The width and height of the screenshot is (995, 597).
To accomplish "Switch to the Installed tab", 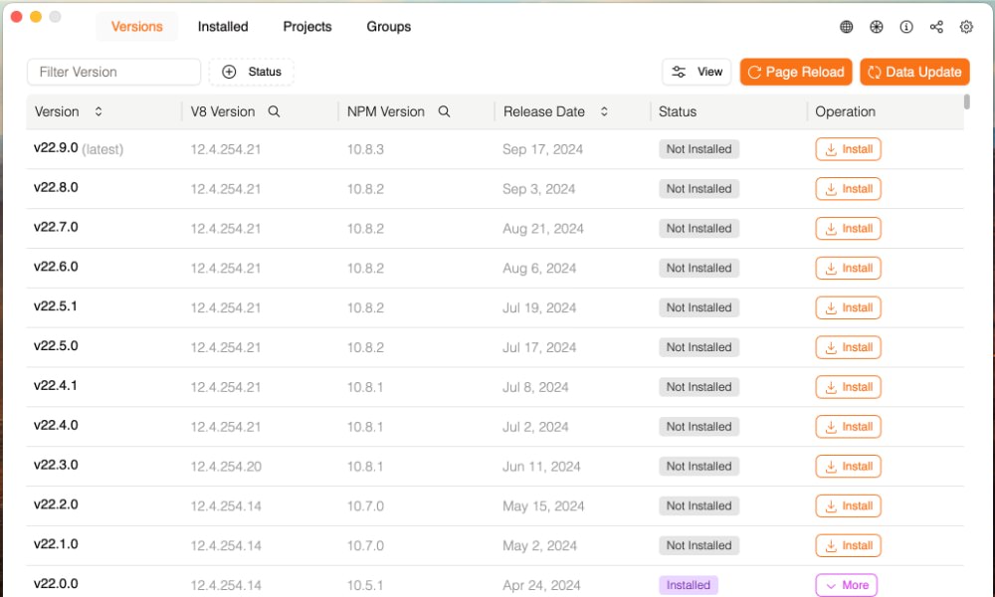I will (222, 27).
